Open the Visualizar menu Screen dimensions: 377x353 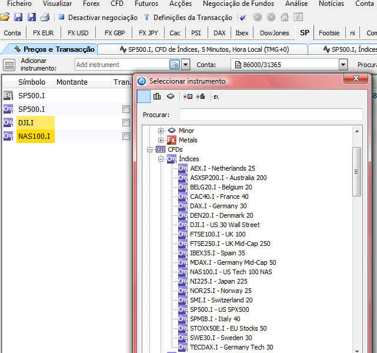57,4
